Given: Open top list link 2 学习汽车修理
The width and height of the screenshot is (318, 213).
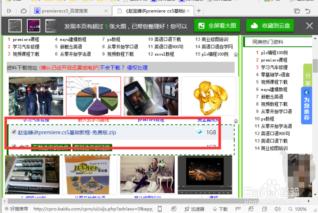Looking at the screenshot, I should (x=26, y=47).
